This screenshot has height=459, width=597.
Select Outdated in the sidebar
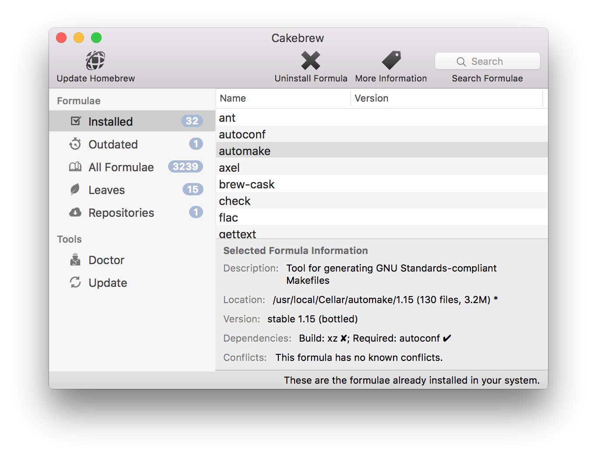[132, 144]
